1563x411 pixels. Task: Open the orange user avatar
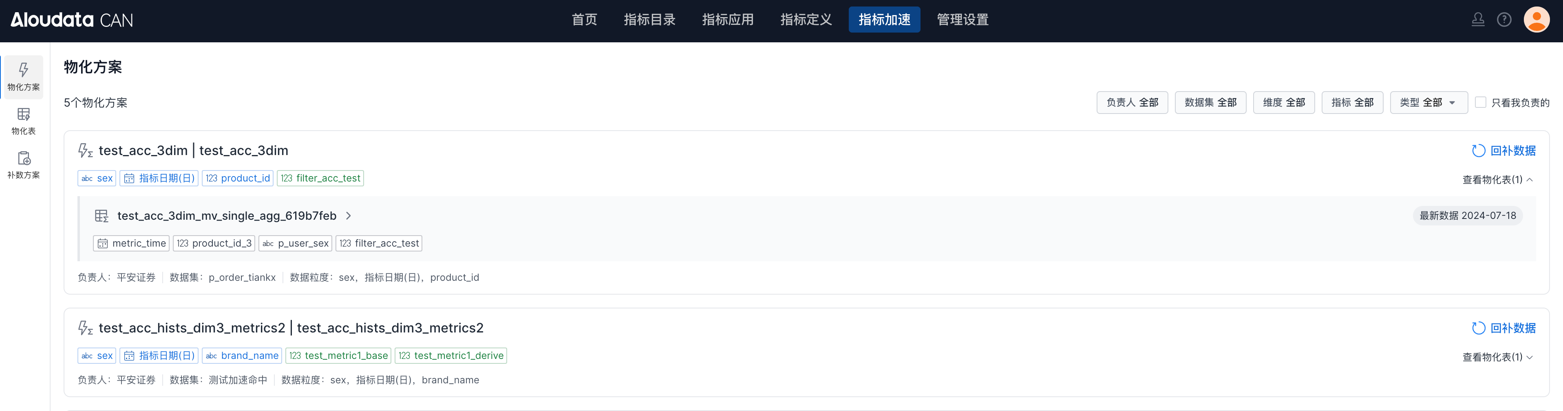point(1537,20)
